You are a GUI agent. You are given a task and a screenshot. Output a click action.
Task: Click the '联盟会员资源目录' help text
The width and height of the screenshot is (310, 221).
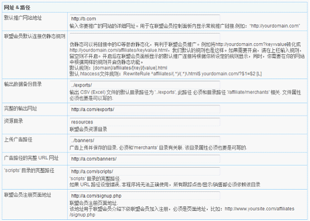[88, 129]
